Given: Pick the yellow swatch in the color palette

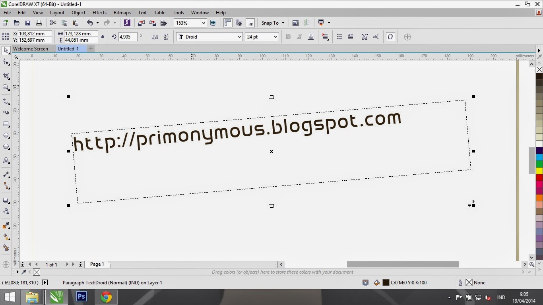Looking at the screenshot, I should (x=539, y=170).
